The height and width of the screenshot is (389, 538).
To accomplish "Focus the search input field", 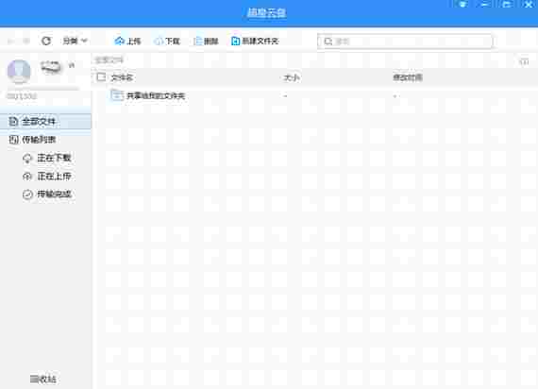I will pyautogui.click(x=405, y=42).
